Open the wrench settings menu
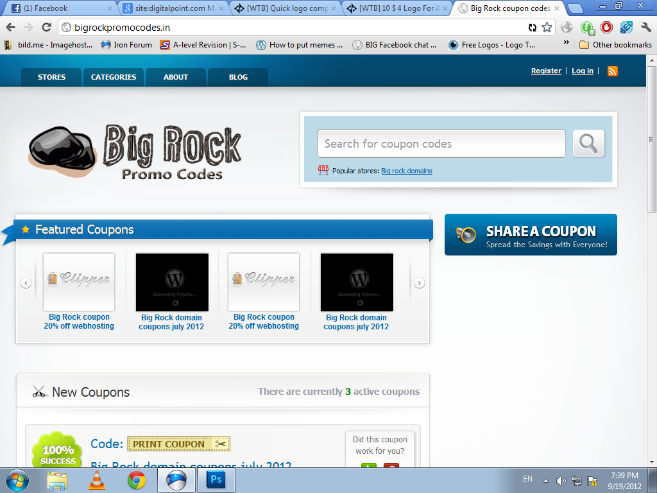 coord(645,27)
